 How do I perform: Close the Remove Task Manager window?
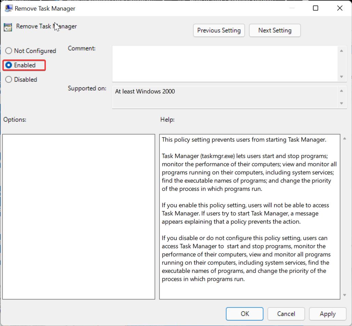tap(340, 8)
